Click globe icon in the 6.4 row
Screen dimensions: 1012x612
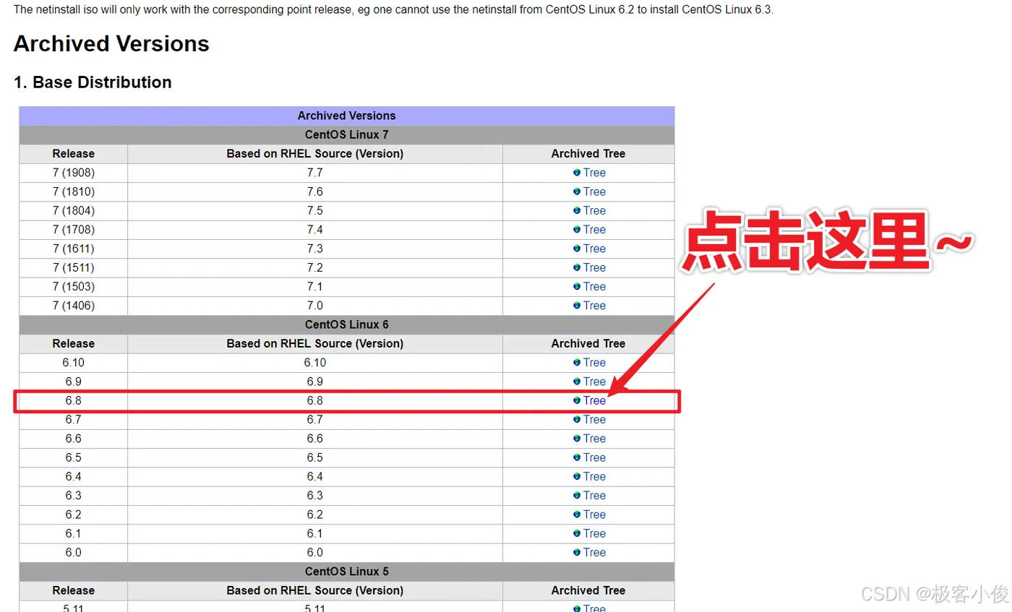(577, 477)
